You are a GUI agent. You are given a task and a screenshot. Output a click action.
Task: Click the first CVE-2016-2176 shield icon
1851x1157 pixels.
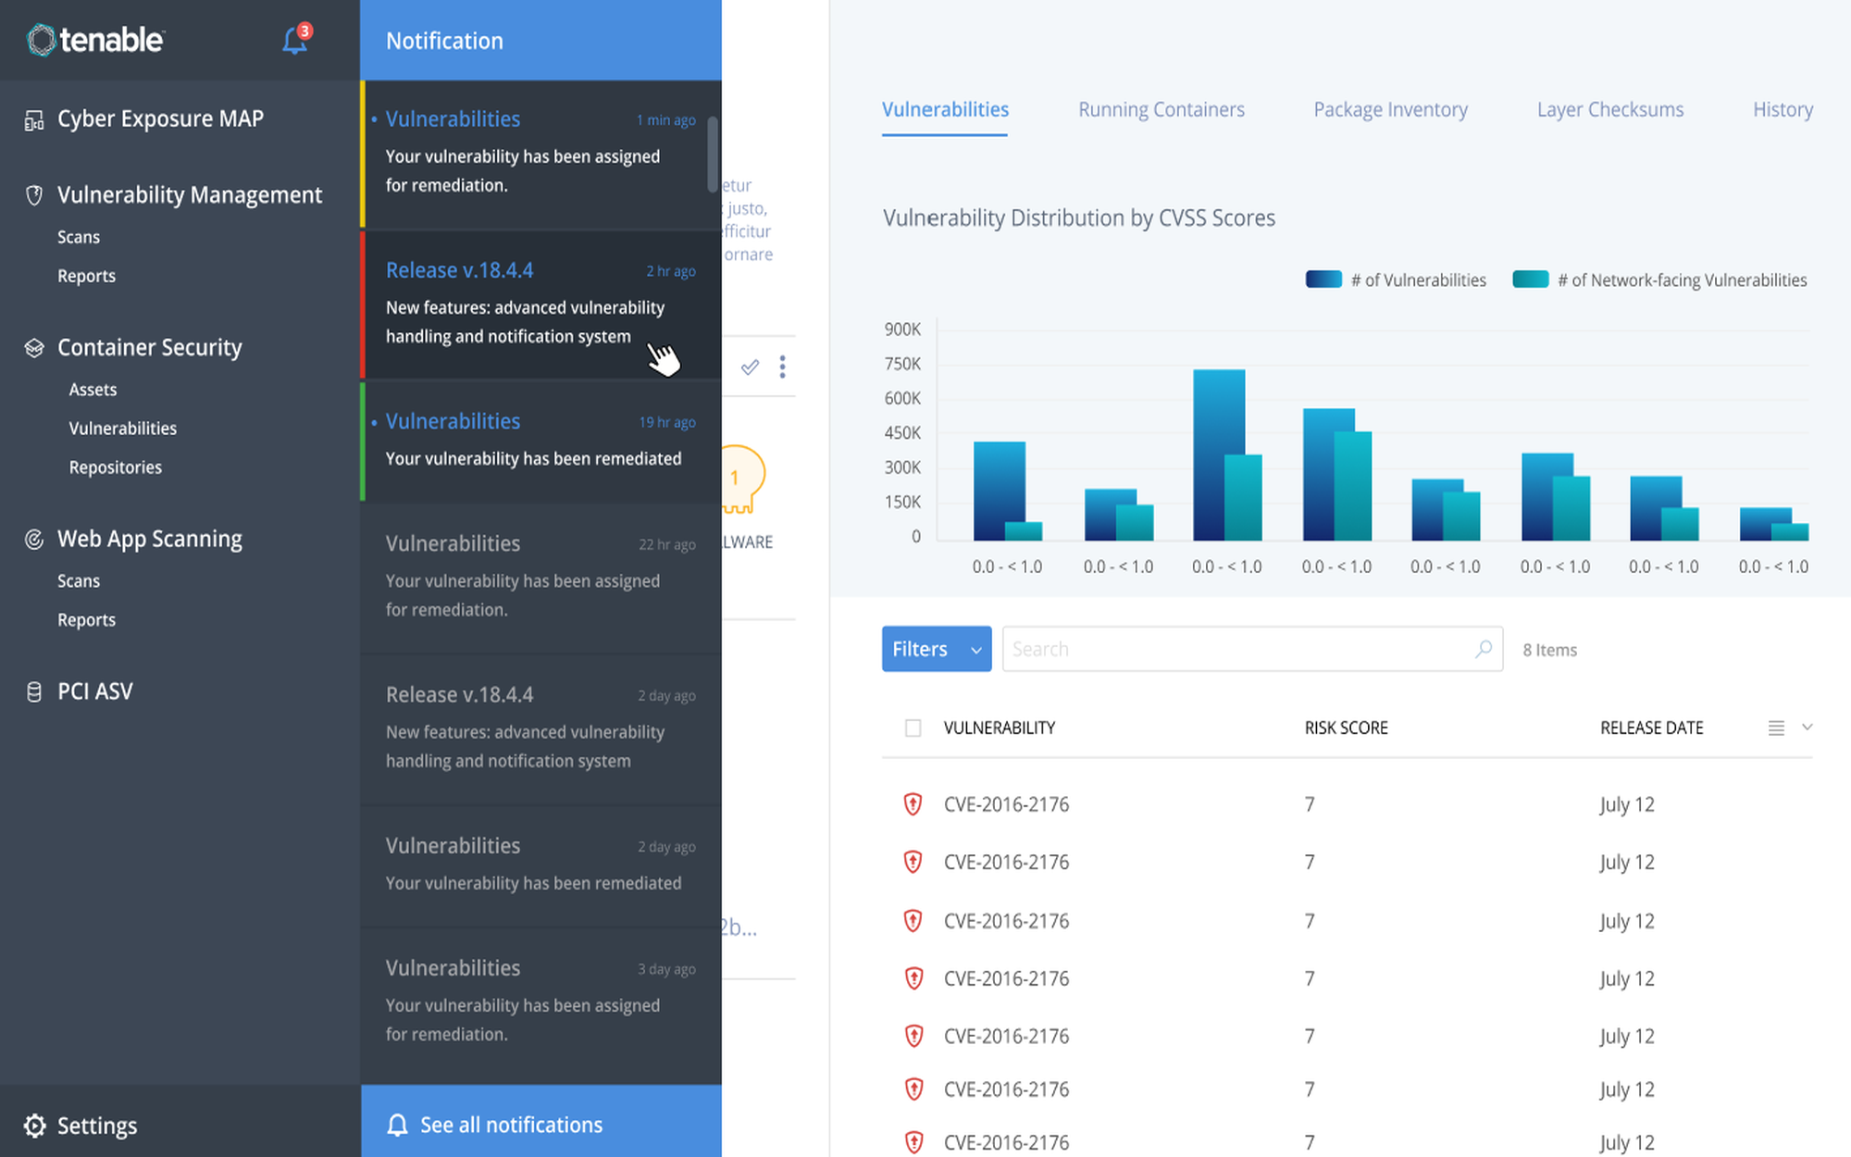pos(913,804)
